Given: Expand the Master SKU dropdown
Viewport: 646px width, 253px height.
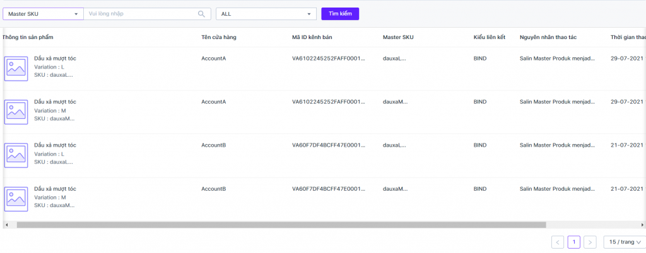Looking at the screenshot, I should coord(43,14).
